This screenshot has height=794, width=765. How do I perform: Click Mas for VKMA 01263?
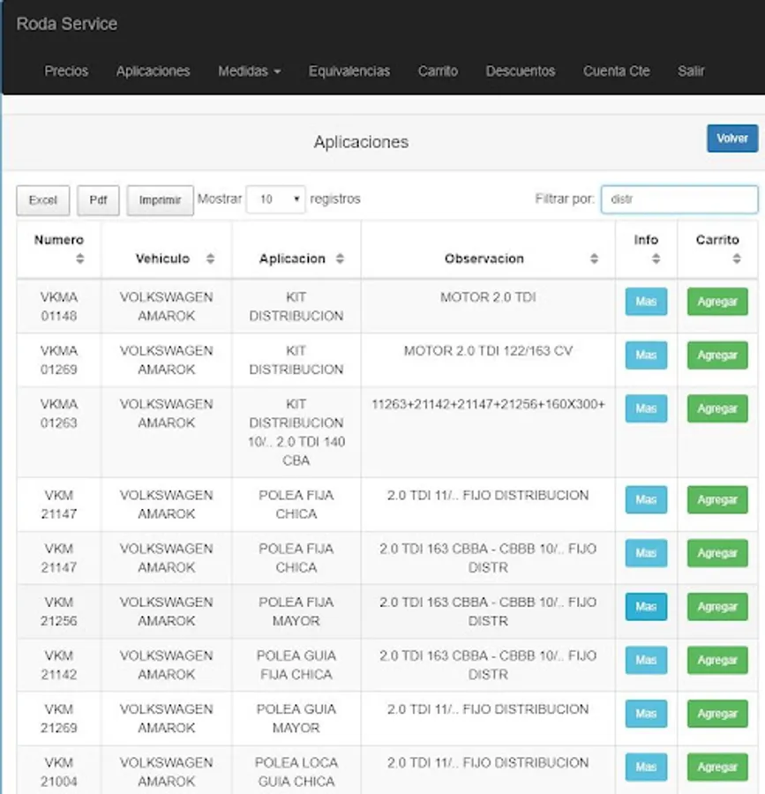(646, 408)
